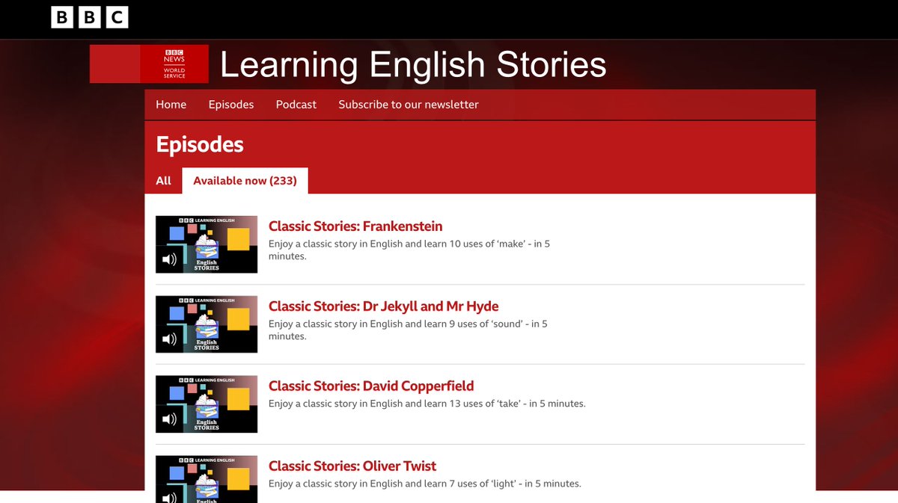Go to the Home menu item
898x503 pixels.
(171, 105)
